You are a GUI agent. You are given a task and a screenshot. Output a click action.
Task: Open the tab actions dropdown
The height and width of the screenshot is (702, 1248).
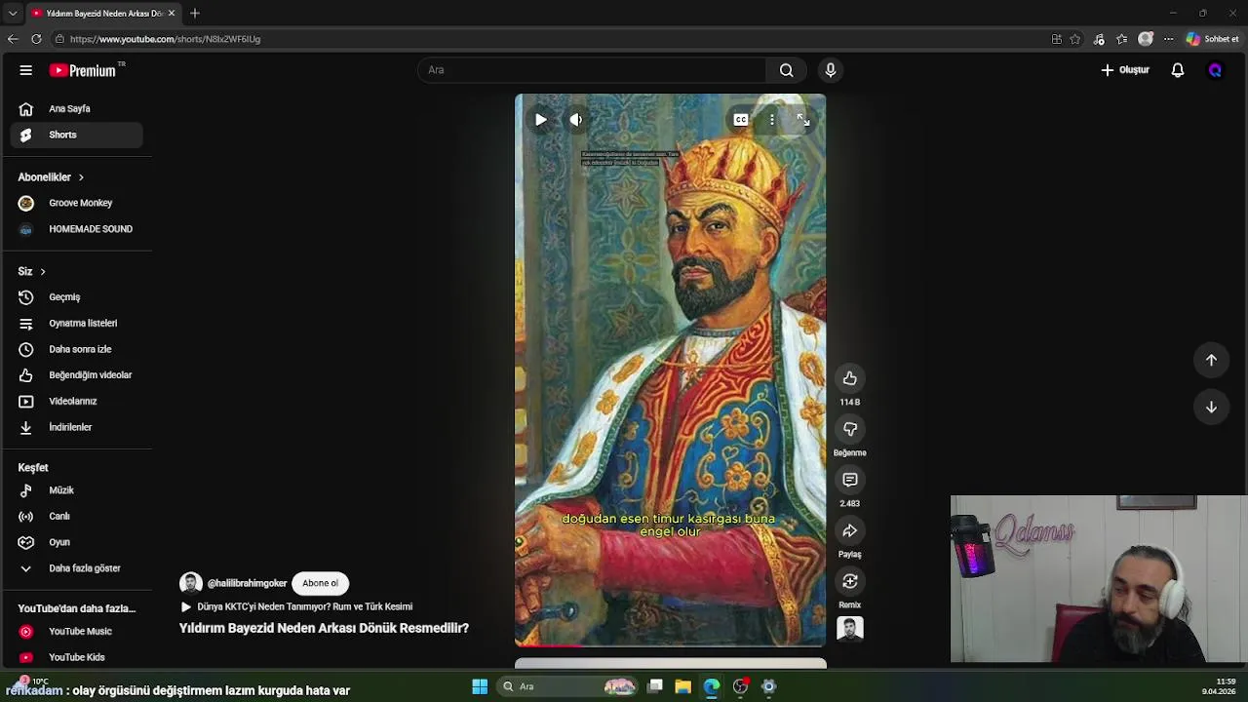[x=12, y=13]
